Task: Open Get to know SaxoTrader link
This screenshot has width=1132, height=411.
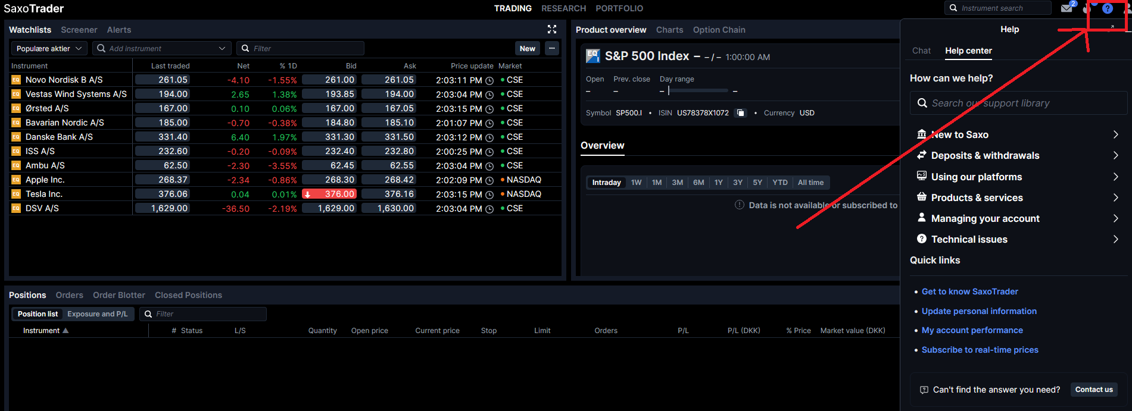Action: click(x=969, y=291)
